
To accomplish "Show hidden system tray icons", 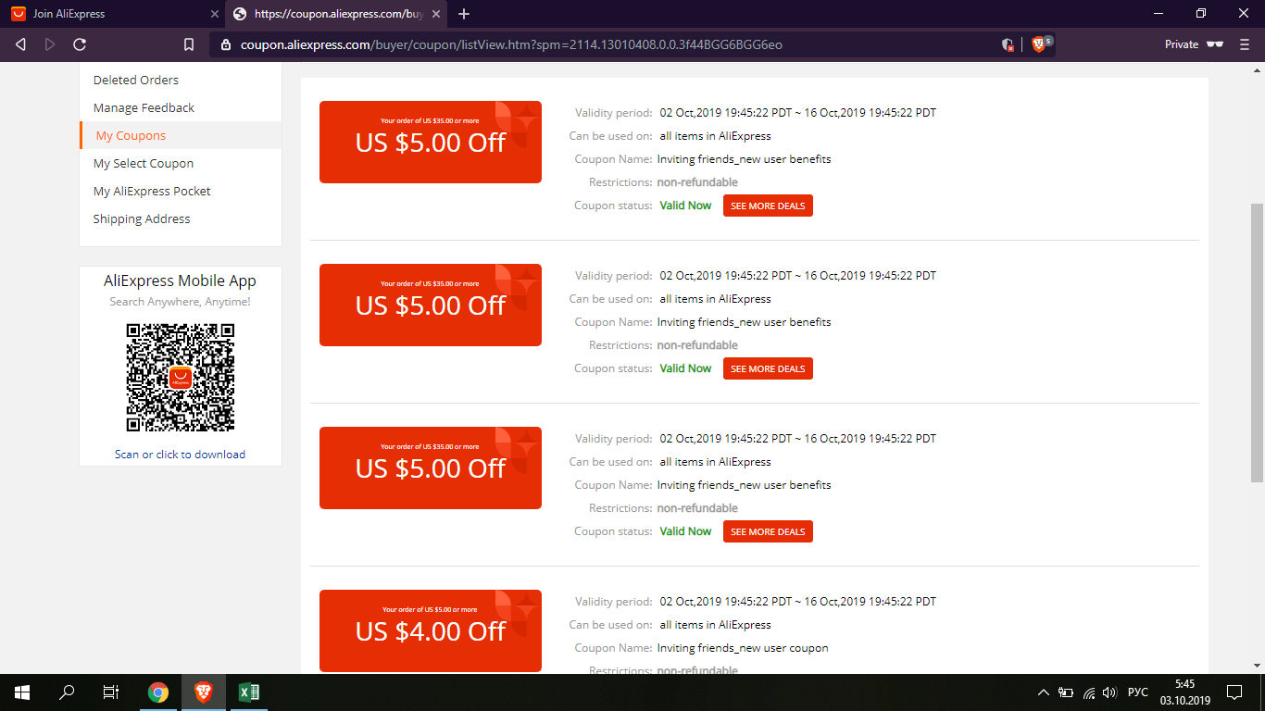I will click(x=1044, y=692).
